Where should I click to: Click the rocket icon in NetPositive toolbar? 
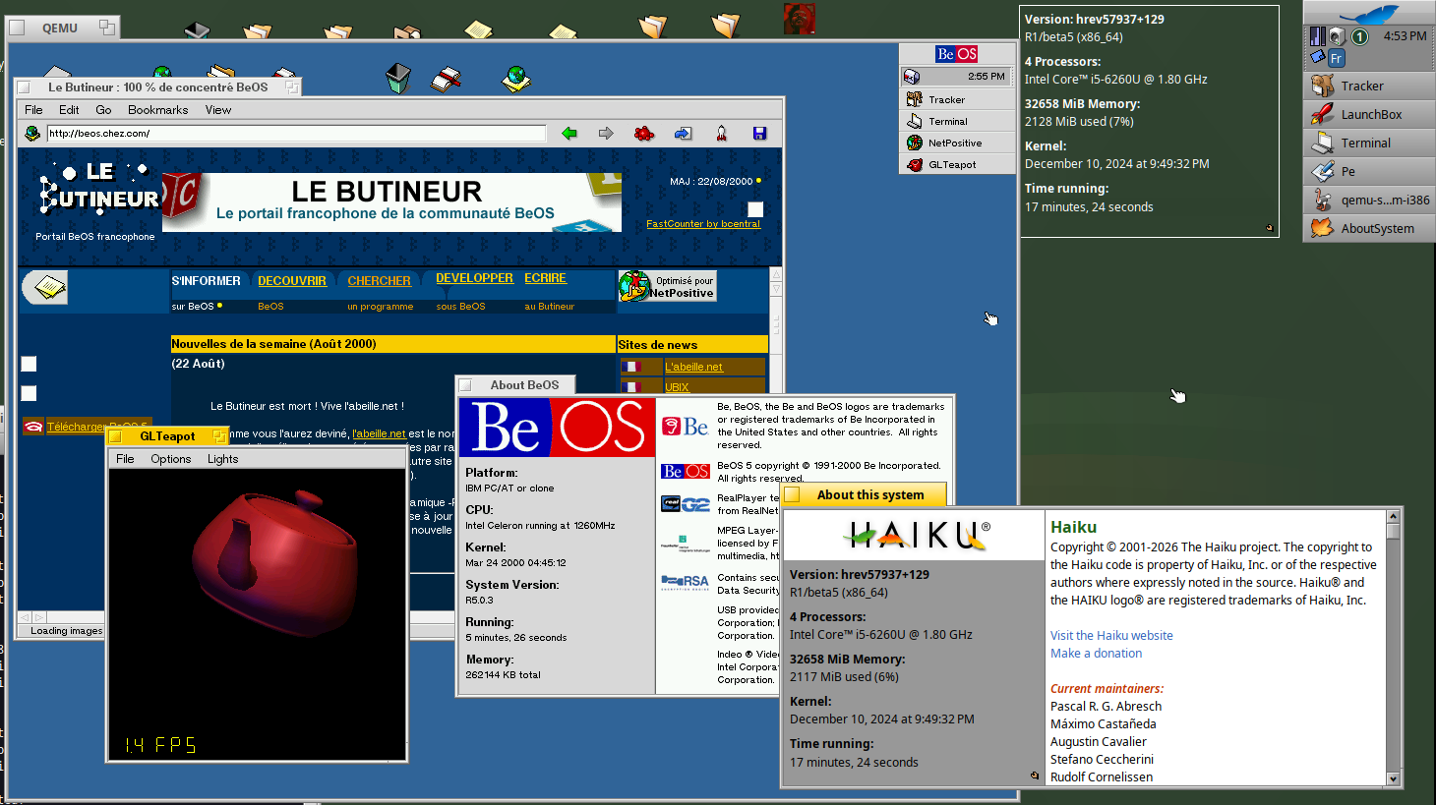click(x=722, y=134)
